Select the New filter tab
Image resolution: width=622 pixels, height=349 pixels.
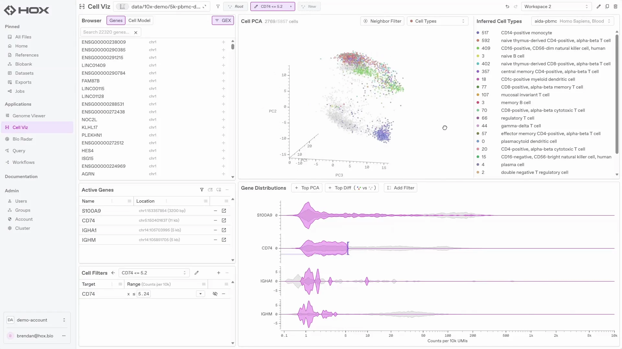tap(309, 6)
